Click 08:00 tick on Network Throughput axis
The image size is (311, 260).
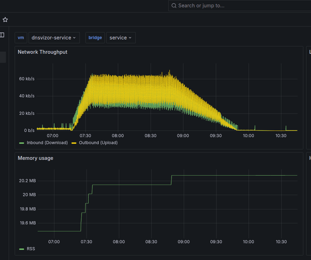pyautogui.click(x=118, y=136)
